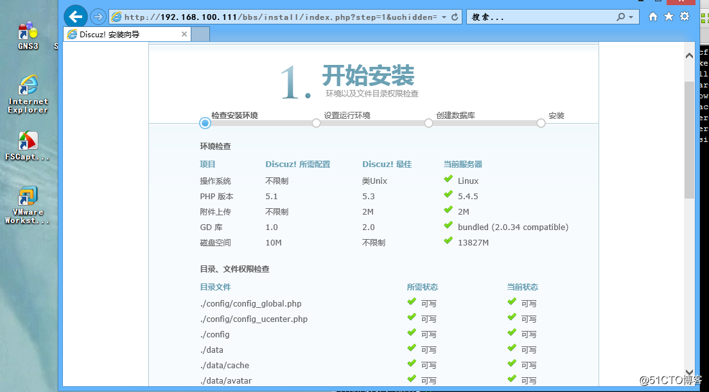The image size is (709, 392).
Task: Select the ./config/config_global.php row text
Action: click(x=250, y=304)
